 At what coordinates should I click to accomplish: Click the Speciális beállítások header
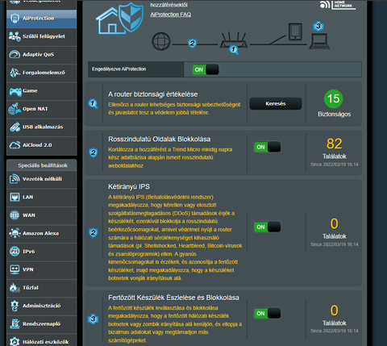coord(43,165)
